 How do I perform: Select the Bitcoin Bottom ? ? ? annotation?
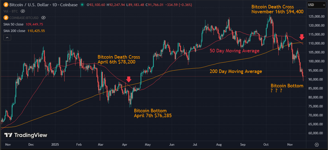click(287, 88)
